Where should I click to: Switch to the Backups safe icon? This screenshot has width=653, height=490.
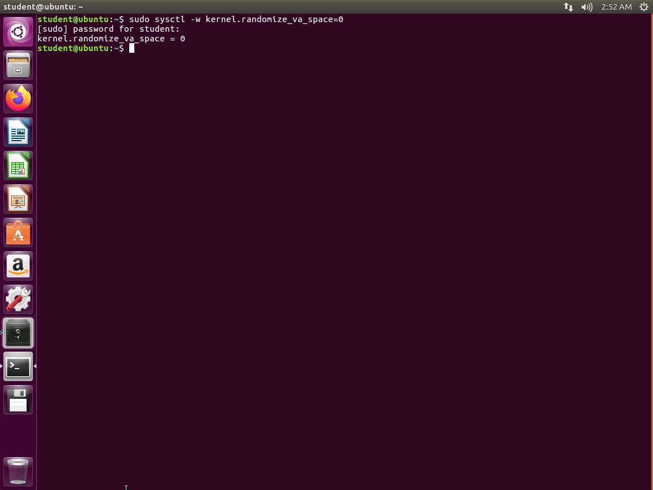(18, 333)
